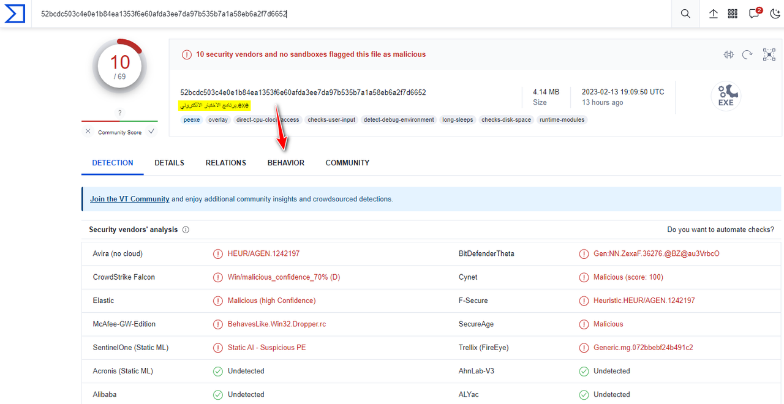784x404 pixels.
Task: Click the checks-user-input tag
Action: (x=331, y=120)
